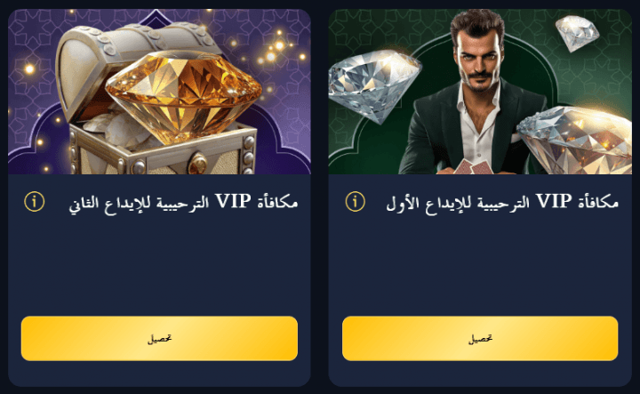Click تحصيل button on second deposit bonus card
The width and height of the screenshot is (640, 394).
click(x=159, y=339)
